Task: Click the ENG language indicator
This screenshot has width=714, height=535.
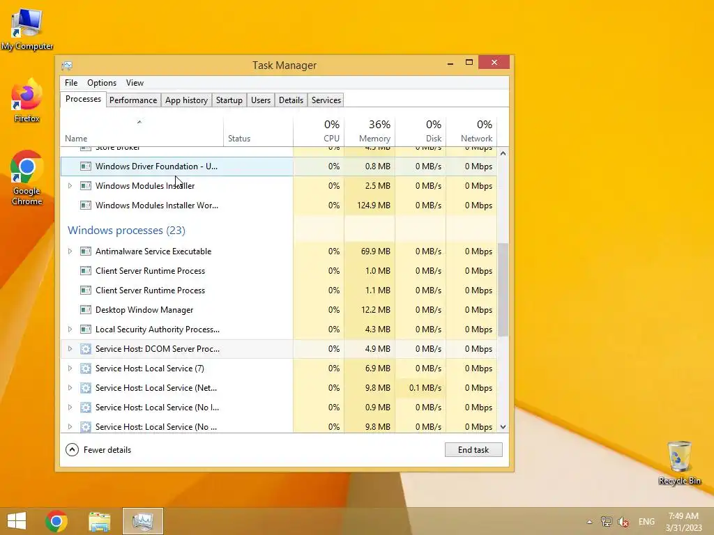Action: point(646,521)
